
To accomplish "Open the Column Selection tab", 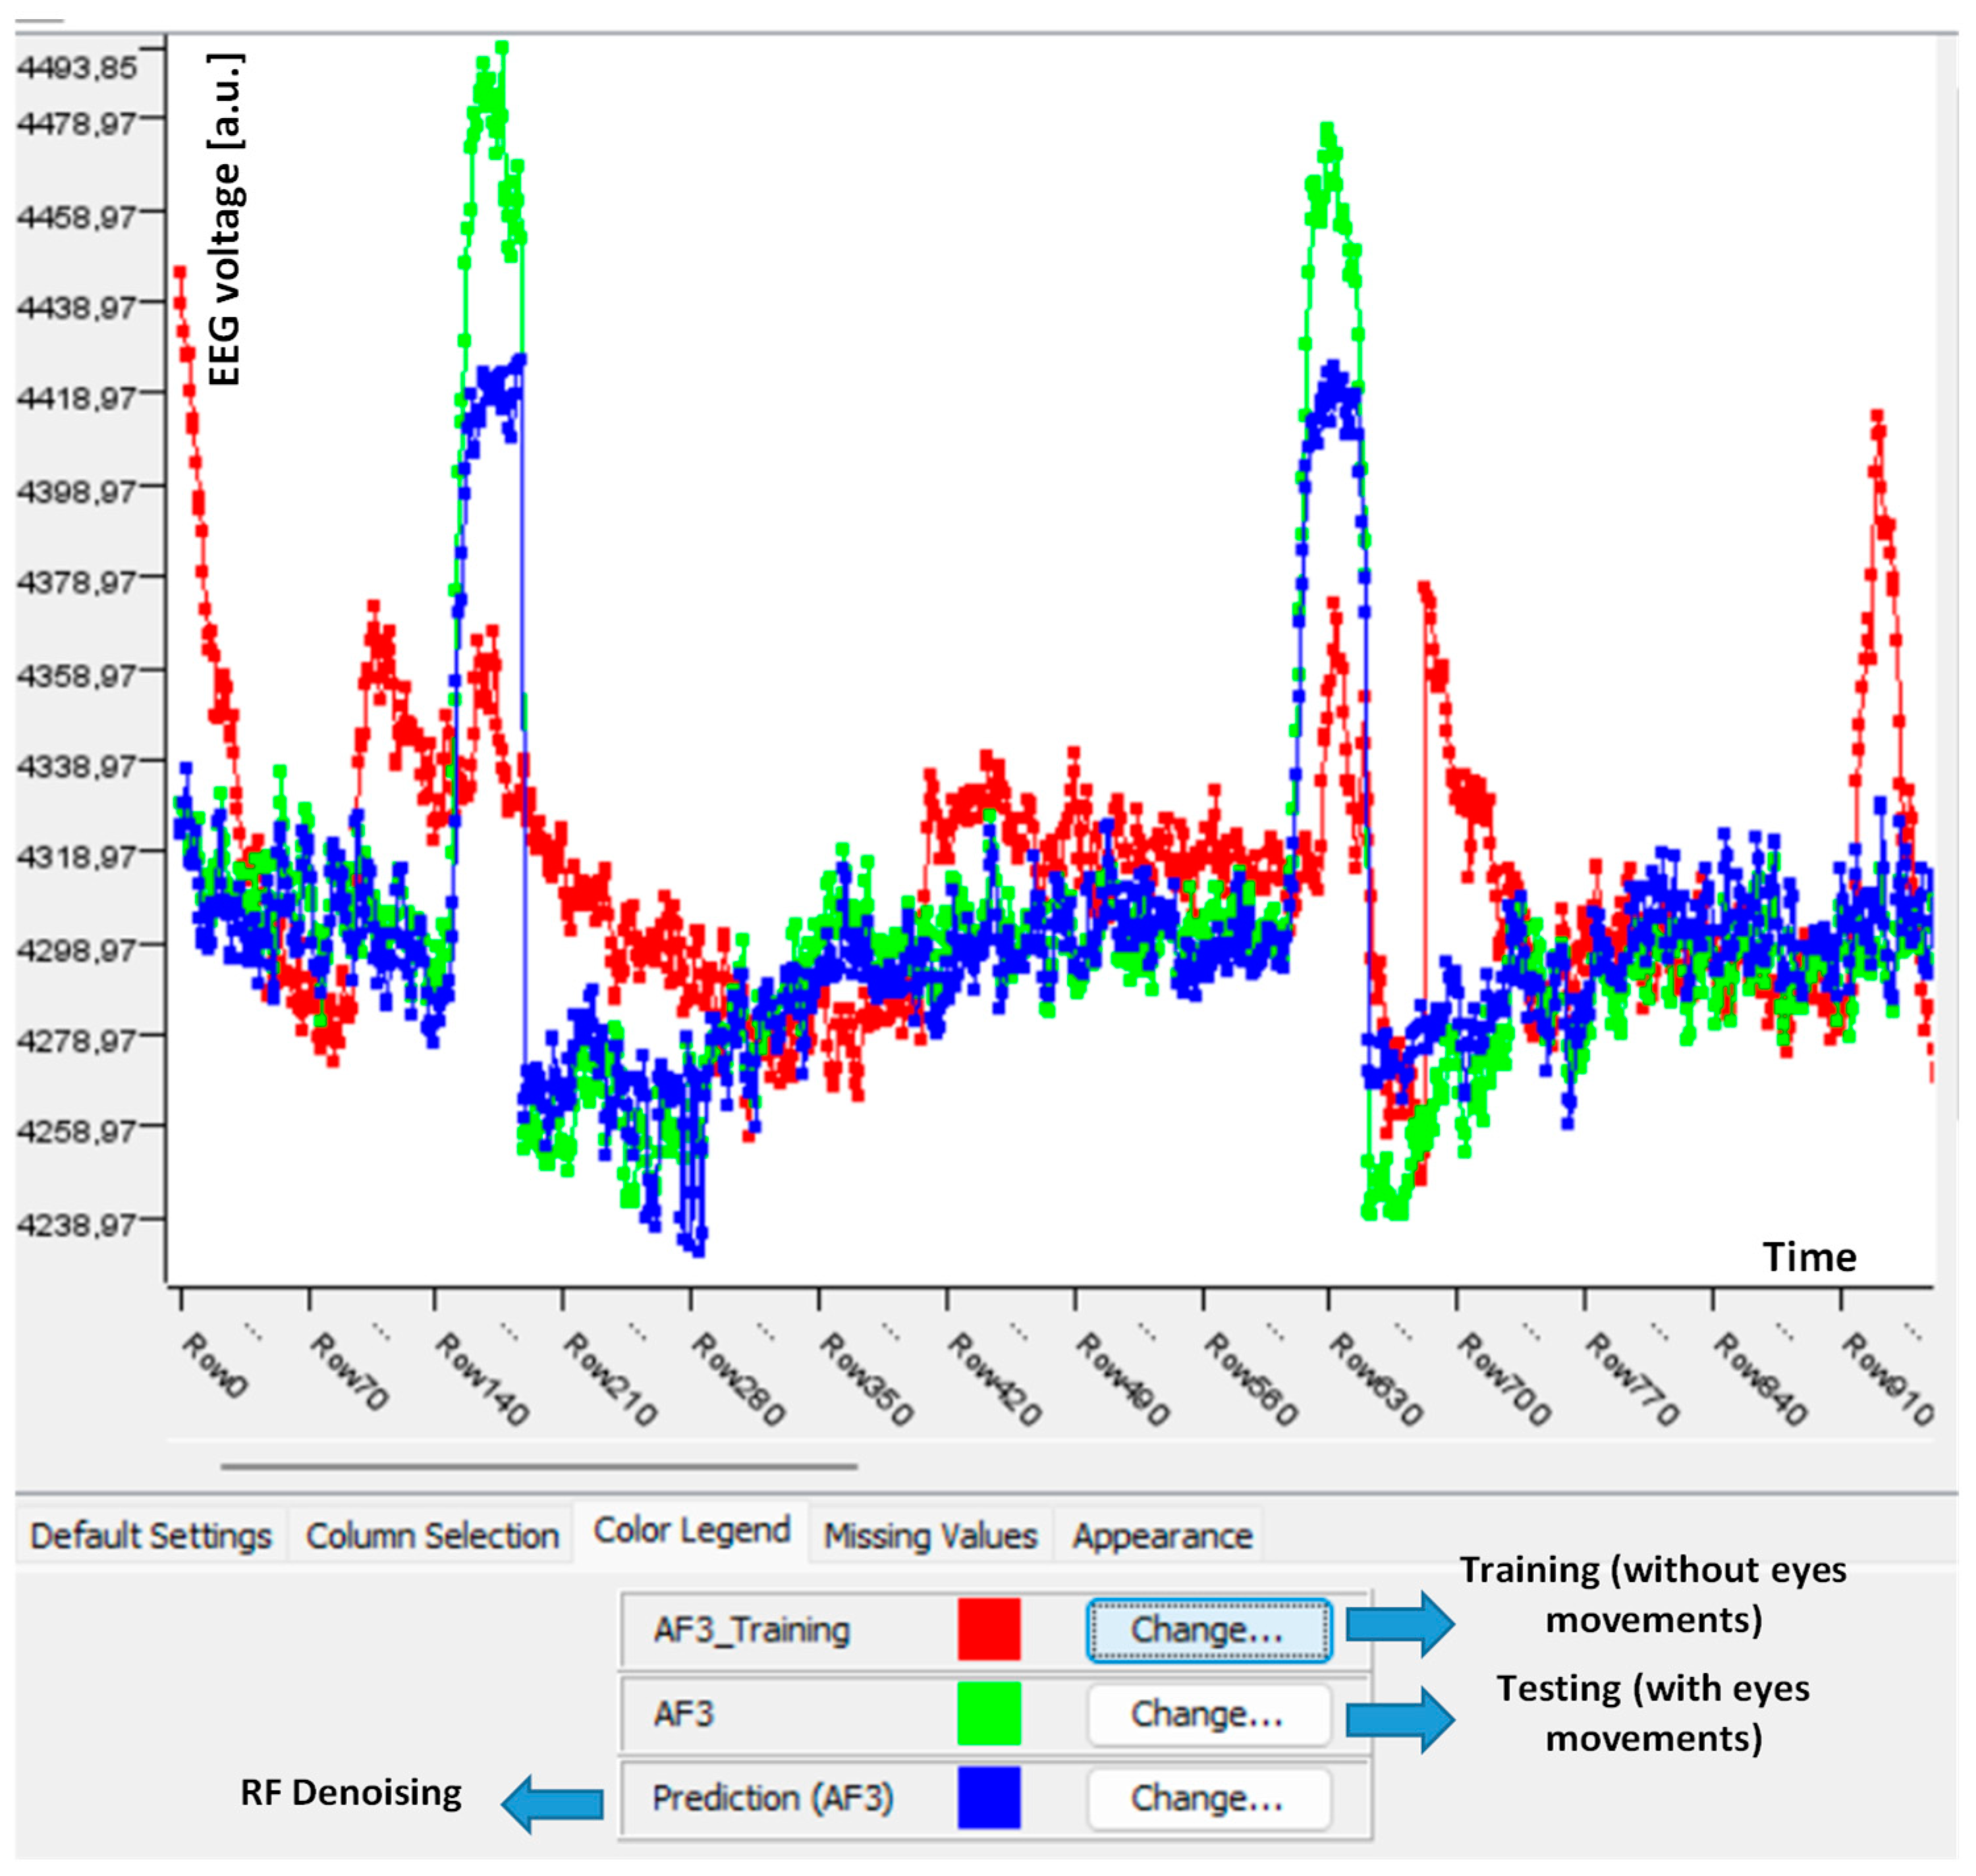I will click(x=432, y=1535).
